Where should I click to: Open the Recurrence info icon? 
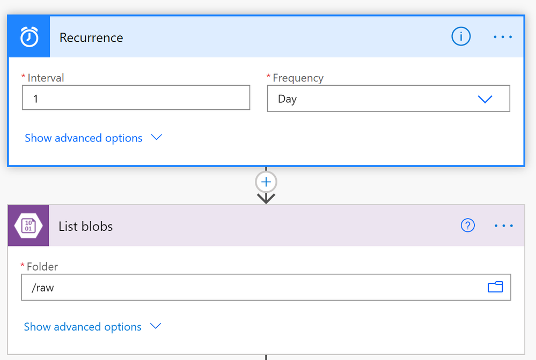pyautogui.click(x=461, y=37)
